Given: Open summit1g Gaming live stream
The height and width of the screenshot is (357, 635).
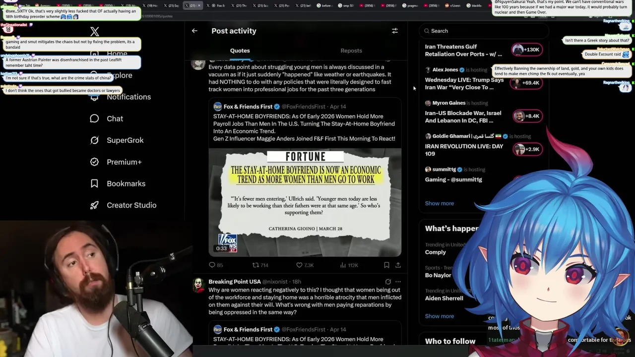Looking at the screenshot, I should [453, 179].
